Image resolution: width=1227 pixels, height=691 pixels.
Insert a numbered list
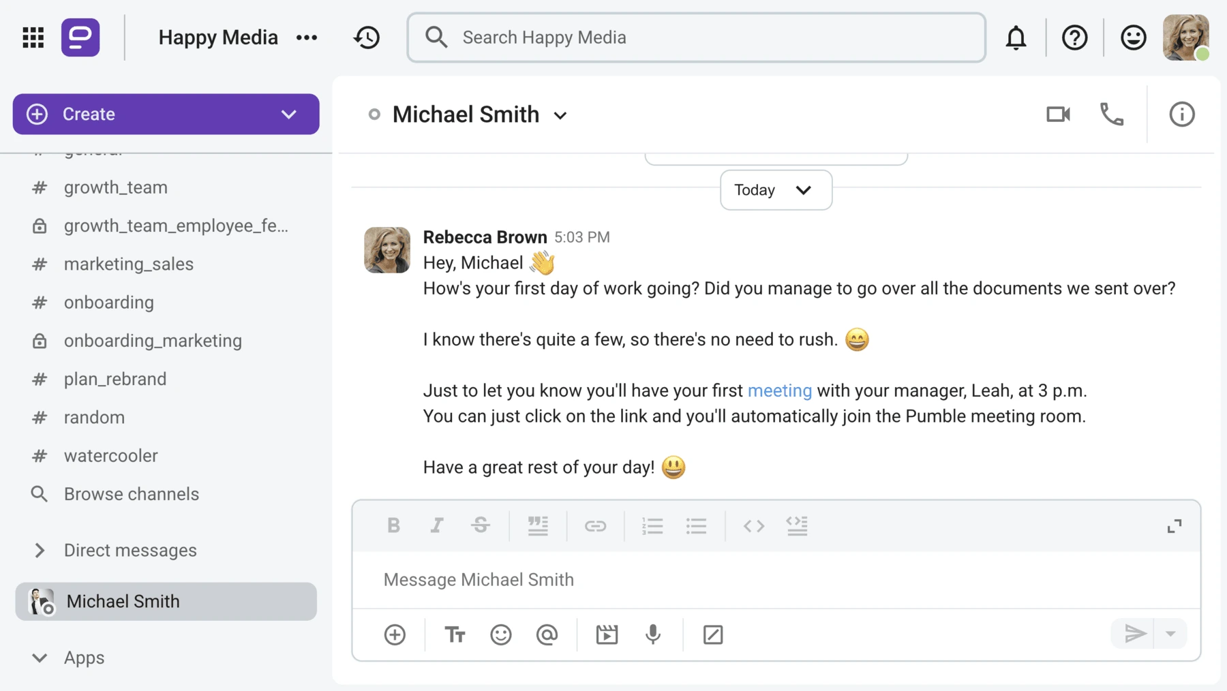tap(652, 525)
